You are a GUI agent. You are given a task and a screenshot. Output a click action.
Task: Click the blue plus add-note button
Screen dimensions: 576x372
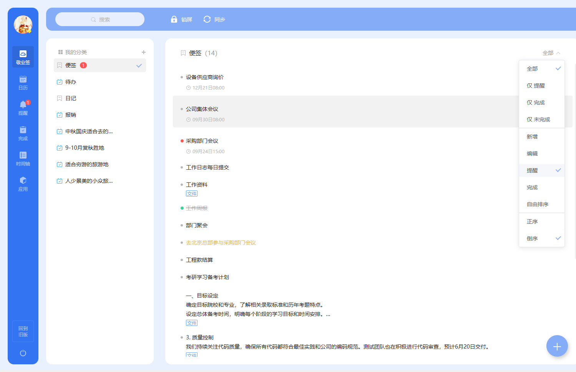click(x=557, y=346)
